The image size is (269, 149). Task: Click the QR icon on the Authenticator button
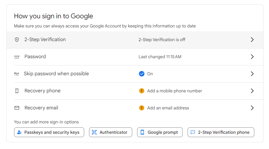(x=94, y=132)
